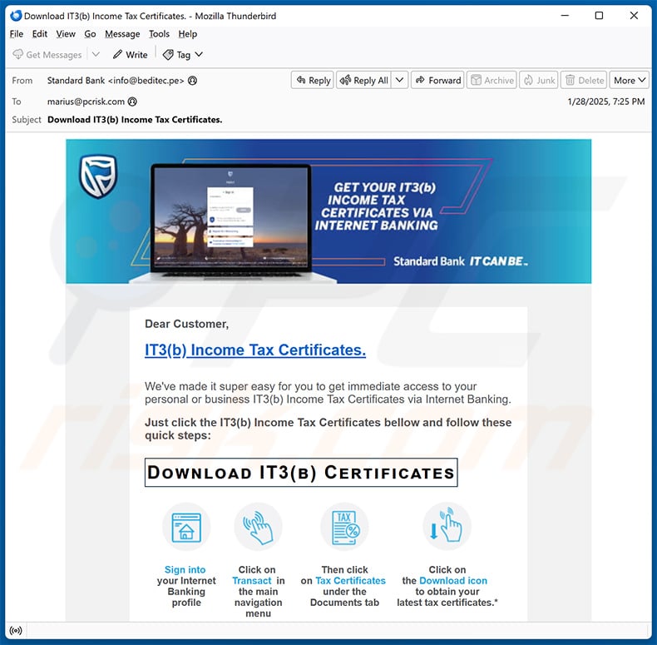Click recipient contact icon beside marius@pcrisk.com
Screen dimensions: 657x645
click(132, 102)
